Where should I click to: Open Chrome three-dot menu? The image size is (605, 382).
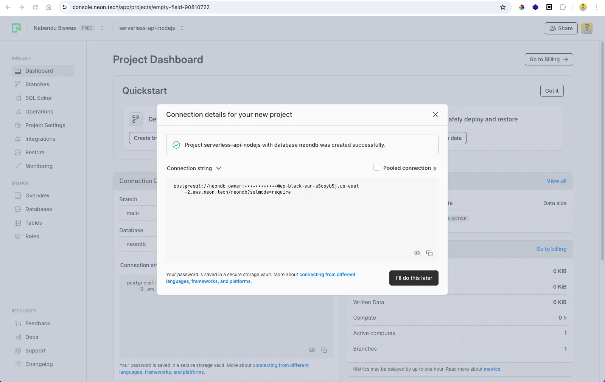tap(597, 7)
